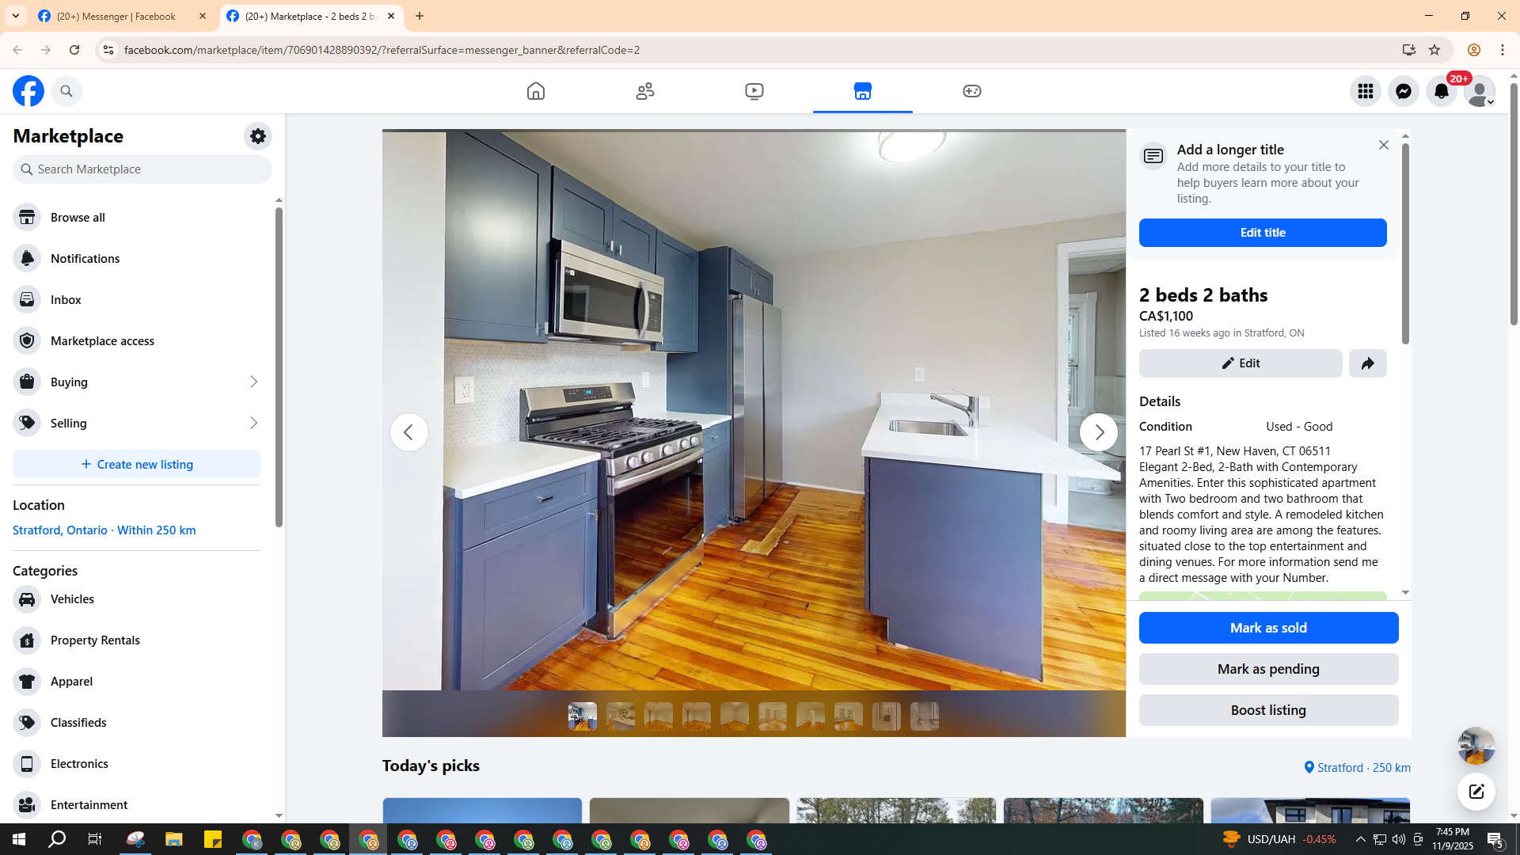
Task: Select the second photo thumbnail
Action: [621, 716]
